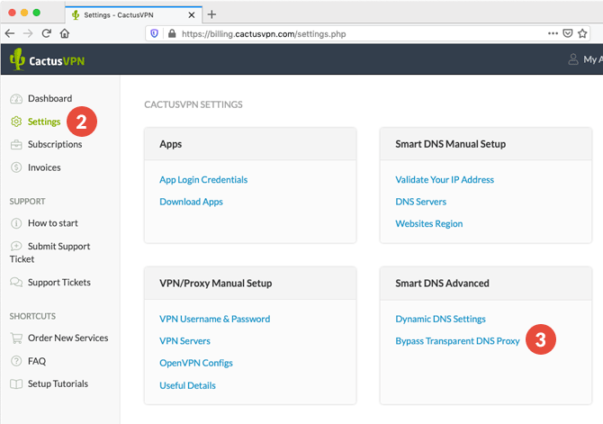Open VPN Username & Password link
603x424 pixels.
[x=214, y=319]
